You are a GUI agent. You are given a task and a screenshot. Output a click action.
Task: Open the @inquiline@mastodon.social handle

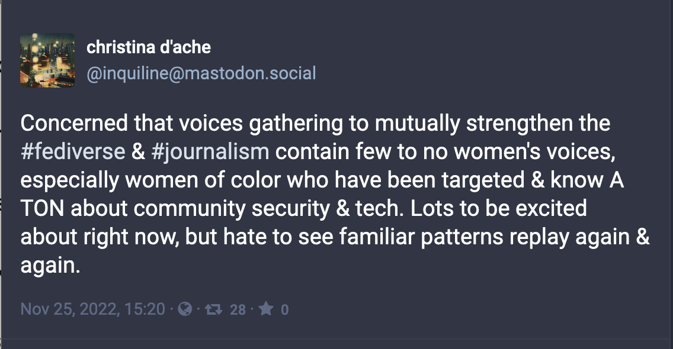click(x=201, y=73)
